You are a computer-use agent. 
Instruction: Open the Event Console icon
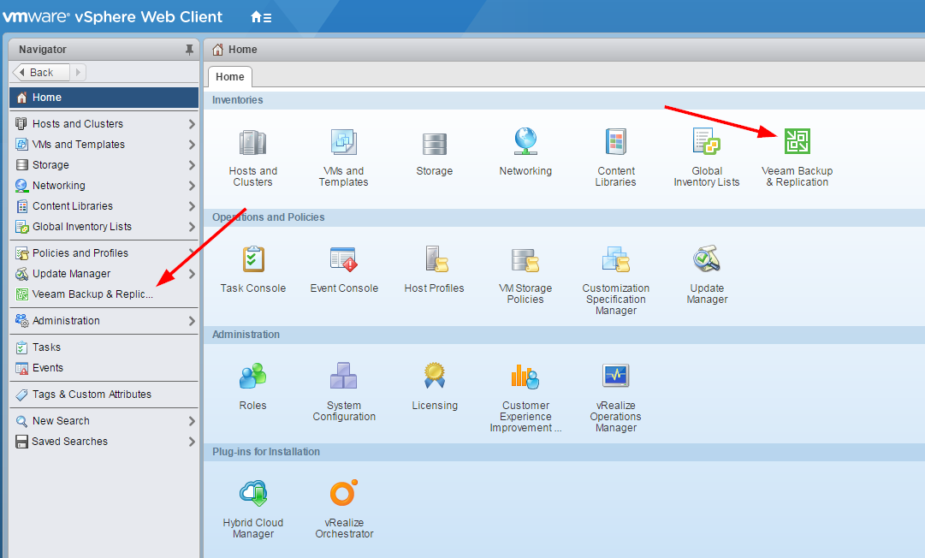(343, 258)
